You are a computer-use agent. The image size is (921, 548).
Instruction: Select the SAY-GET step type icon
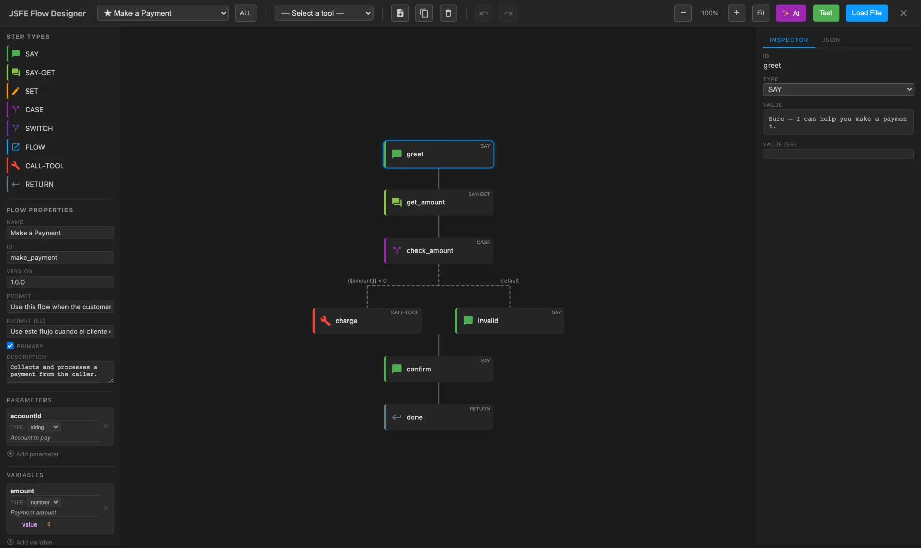tap(16, 72)
